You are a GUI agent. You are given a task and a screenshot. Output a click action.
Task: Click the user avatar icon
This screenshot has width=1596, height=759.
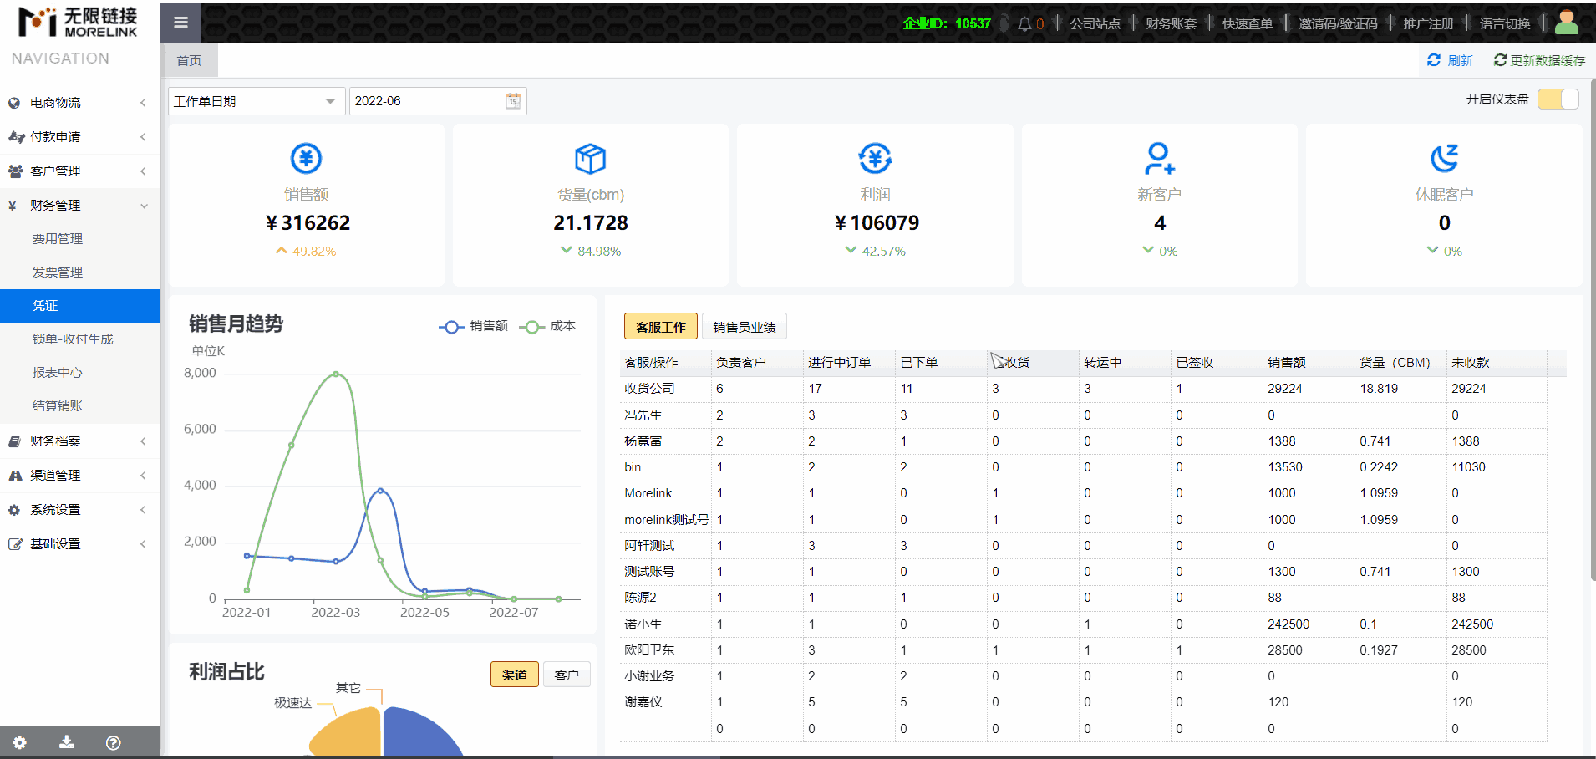[1566, 23]
